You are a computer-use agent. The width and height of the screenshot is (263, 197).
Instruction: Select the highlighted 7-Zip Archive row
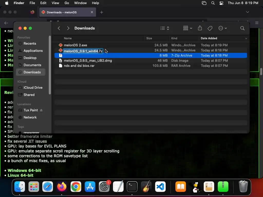click(151, 55)
